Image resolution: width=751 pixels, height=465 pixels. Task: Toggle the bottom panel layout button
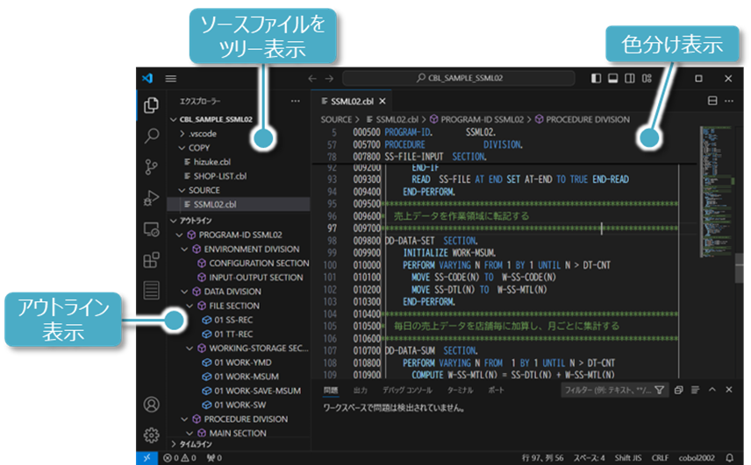pos(613,78)
